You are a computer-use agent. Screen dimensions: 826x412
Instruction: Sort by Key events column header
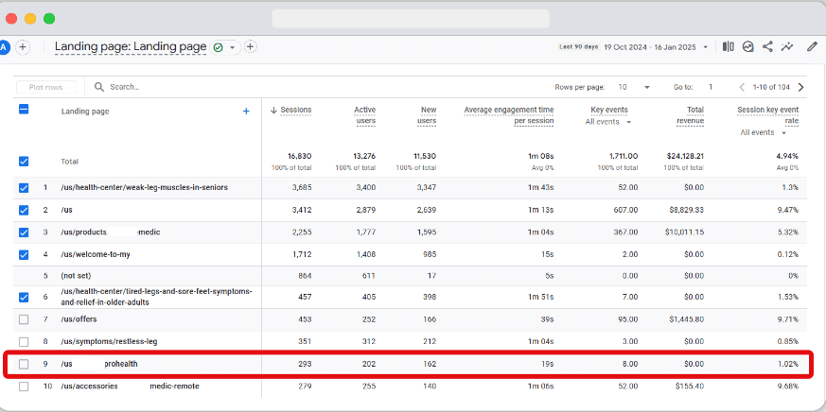pos(609,110)
